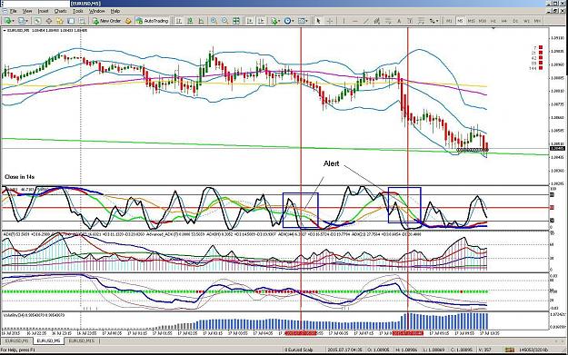Open the Strategy Tester icon

pos(82,21)
